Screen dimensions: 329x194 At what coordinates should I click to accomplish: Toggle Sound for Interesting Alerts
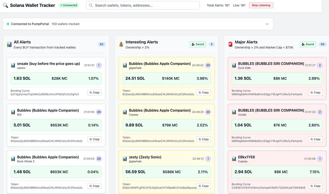[x=198, y=44]
